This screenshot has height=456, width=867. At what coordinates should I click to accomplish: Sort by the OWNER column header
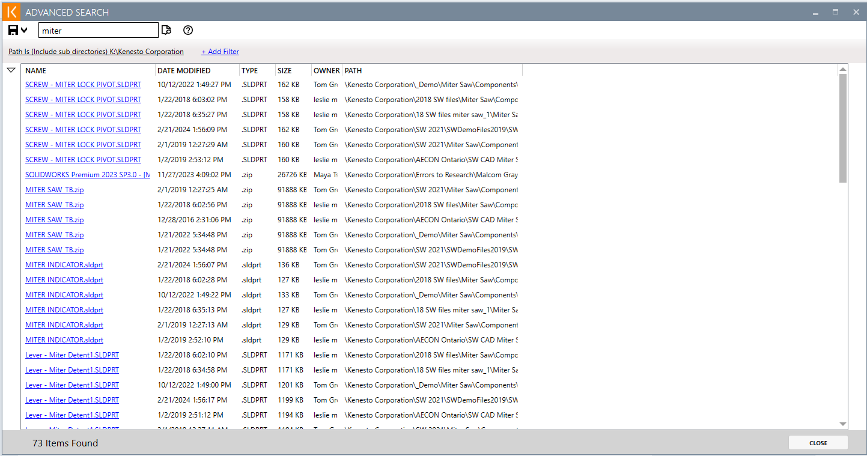pyautogui.click(x=327, y=71)
